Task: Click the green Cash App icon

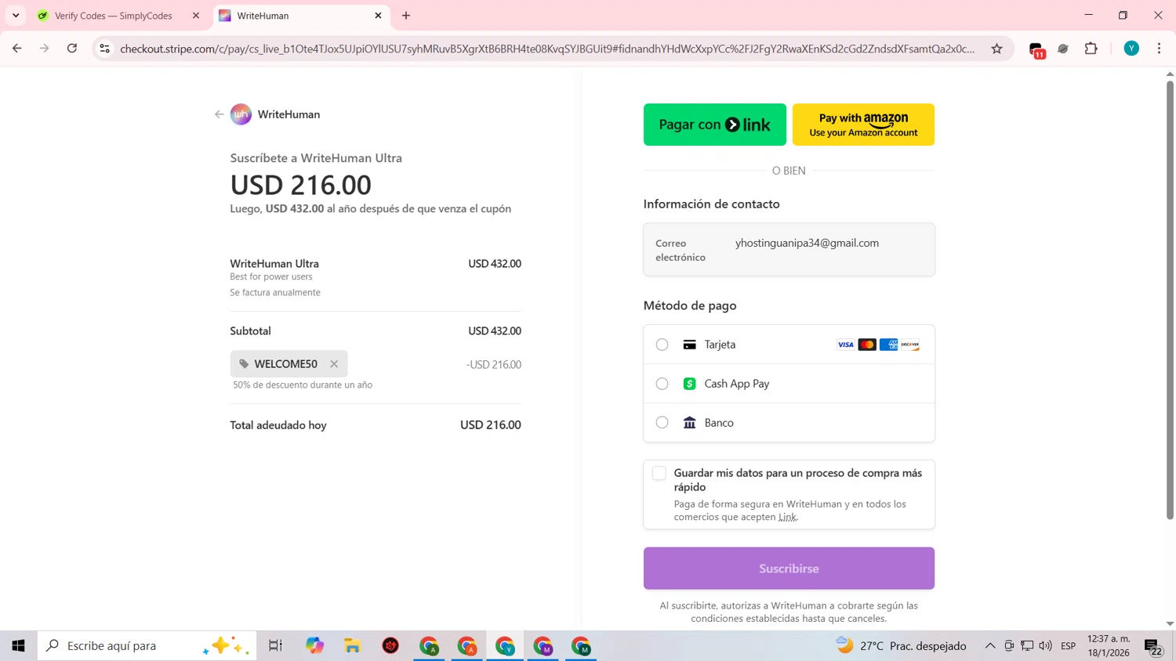Action: coord(689,384)
